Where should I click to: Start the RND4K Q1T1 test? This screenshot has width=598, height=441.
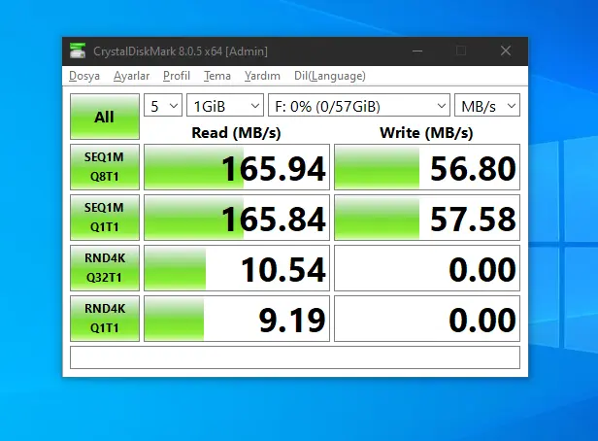point(105,319)
